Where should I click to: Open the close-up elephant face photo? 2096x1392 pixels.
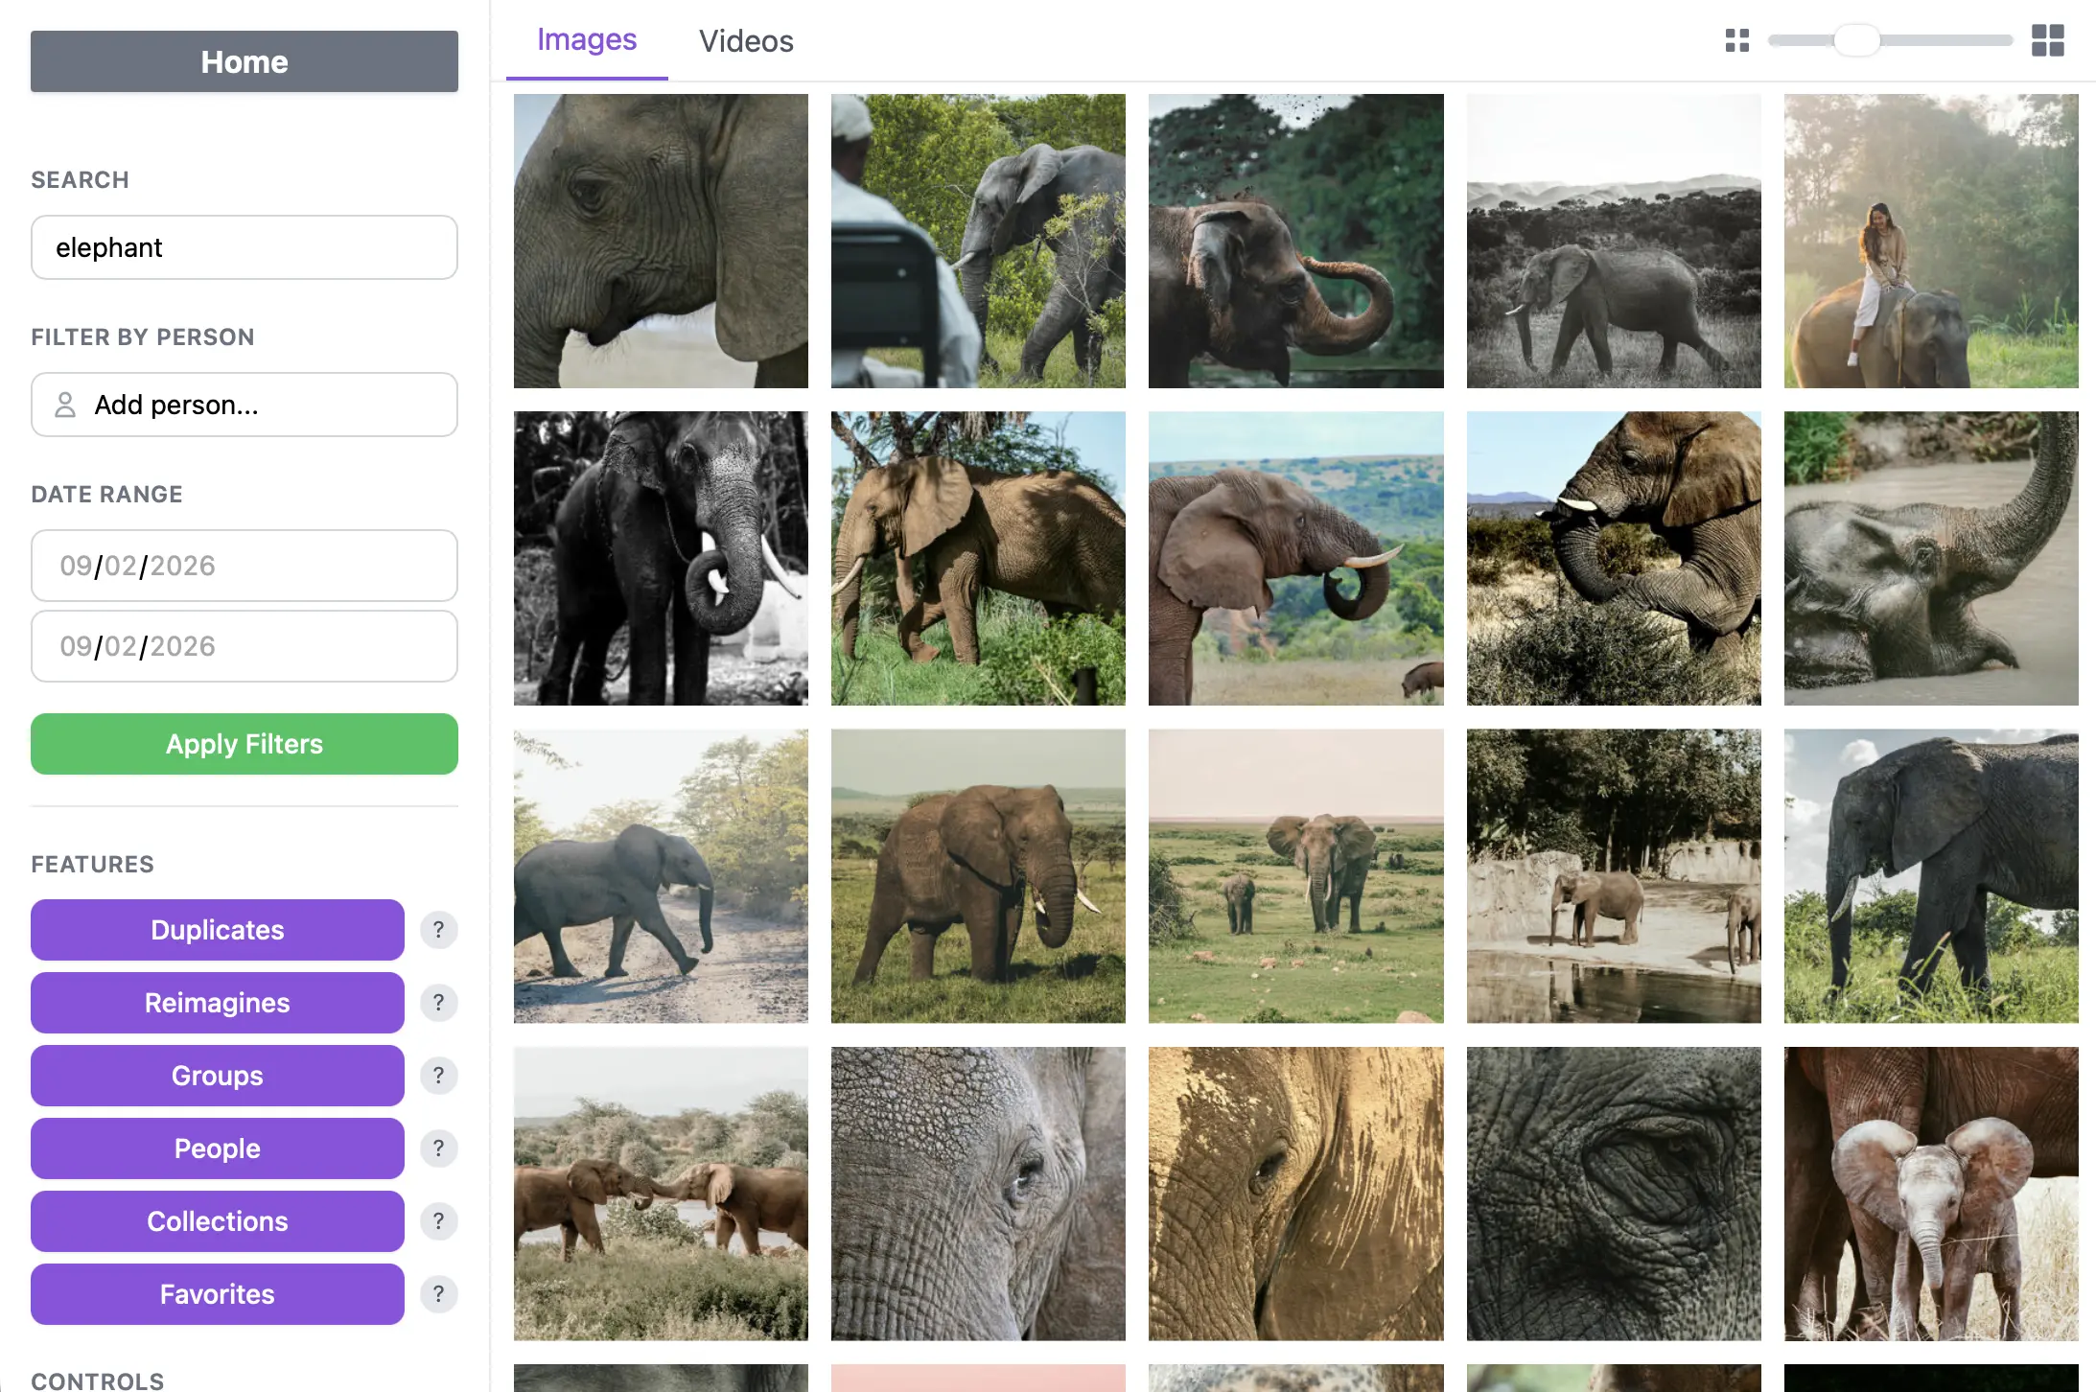pyautogui.click(x=661, y=241)
